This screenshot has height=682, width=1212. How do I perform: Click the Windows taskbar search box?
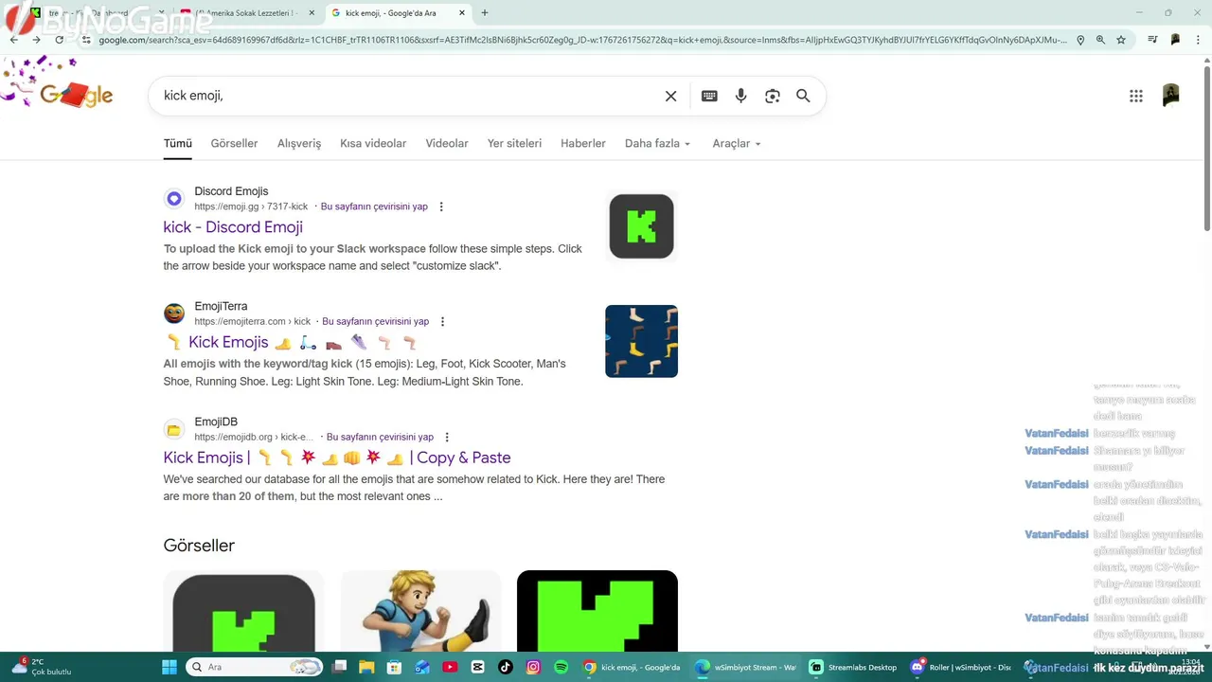coord(253,667)
